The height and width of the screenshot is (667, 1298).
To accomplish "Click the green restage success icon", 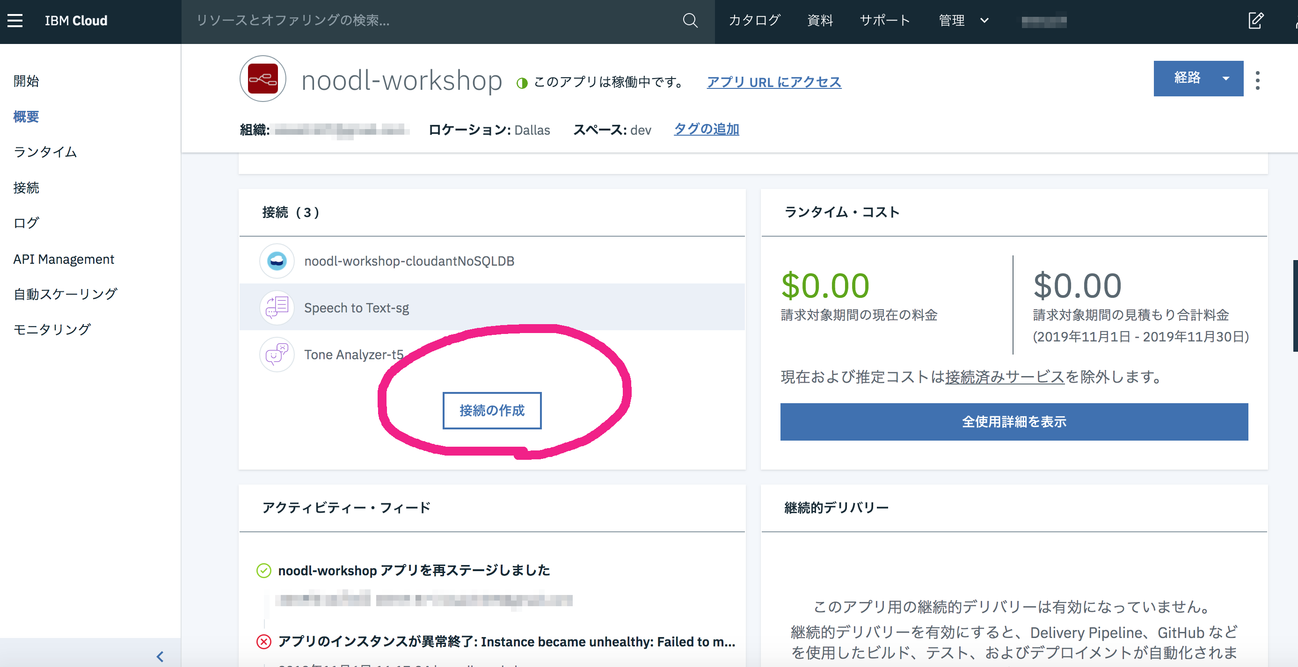I will 263,570.
